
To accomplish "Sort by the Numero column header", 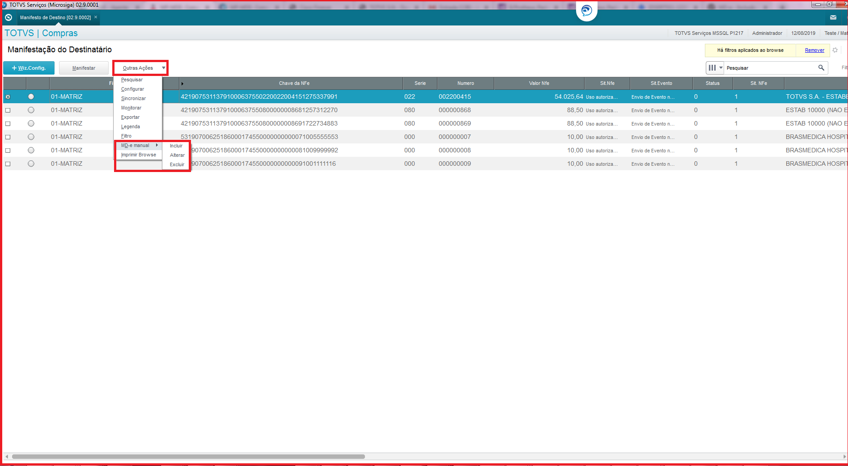I will point(466,83).
